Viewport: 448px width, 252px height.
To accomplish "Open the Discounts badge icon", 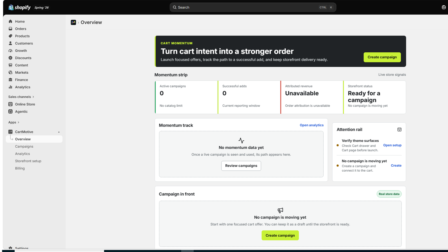I will (10, 58).
